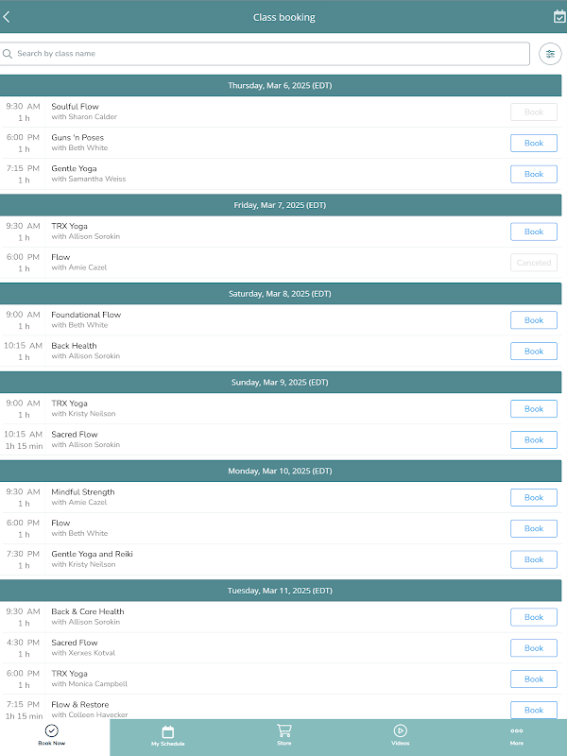Image resolution: width=567 pixels, height=756 pixels.
Task: Open My Schedule calendar icon
Action: [x=168, y=731]
